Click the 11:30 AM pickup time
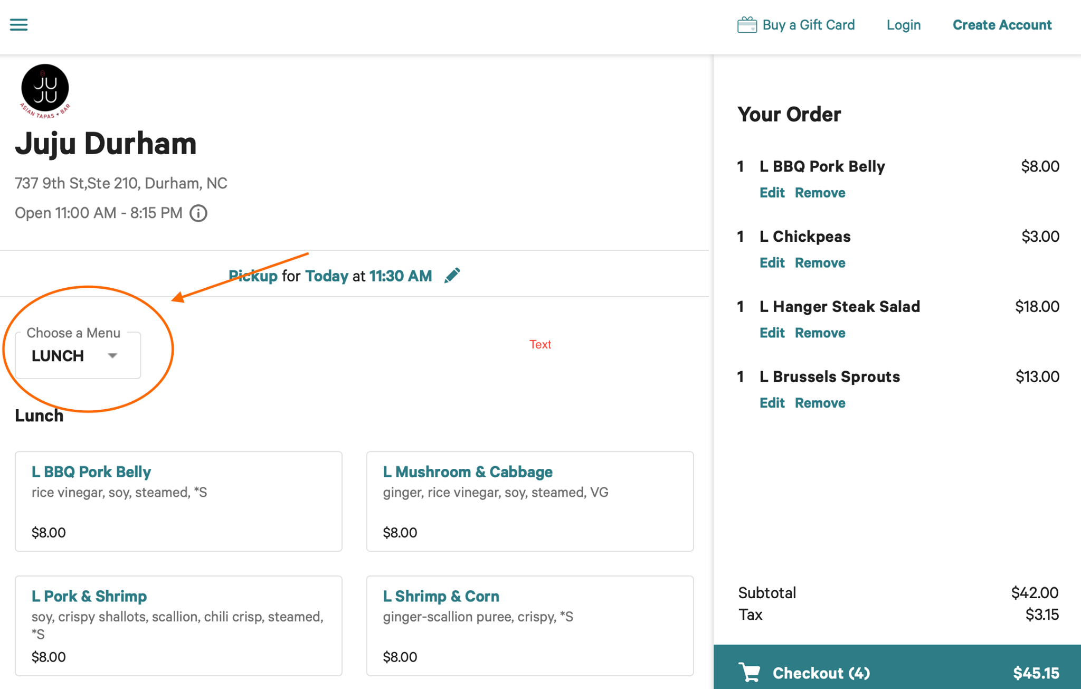 pos(401,276)
